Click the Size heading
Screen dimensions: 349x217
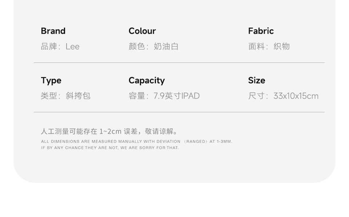click(x=257, y=80)
